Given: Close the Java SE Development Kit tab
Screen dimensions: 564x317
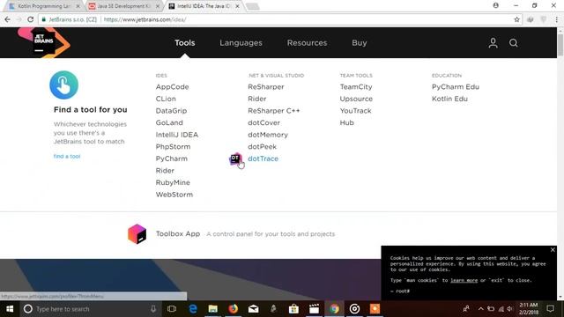Looking at the screenshot, I should pyautogui.click(x=158, y=6).
